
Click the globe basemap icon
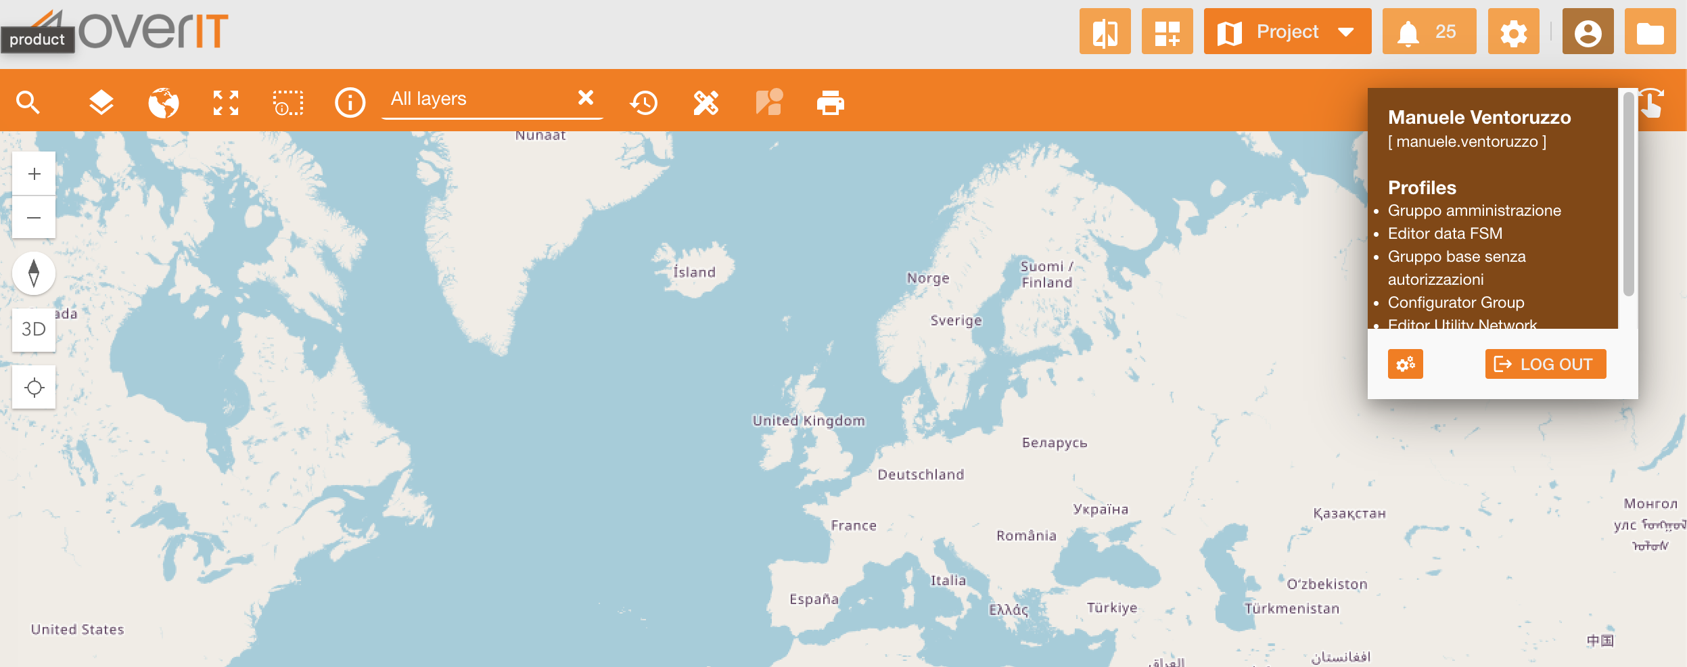click(x=164, y=103)
